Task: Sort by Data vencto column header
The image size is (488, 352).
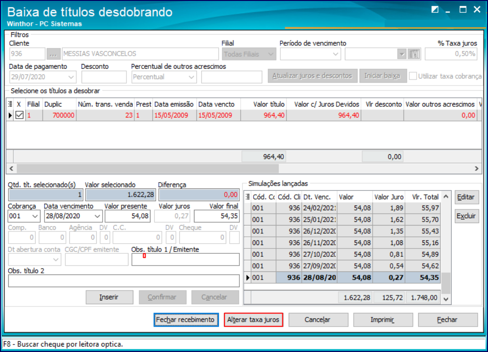Action: (218, 104)
